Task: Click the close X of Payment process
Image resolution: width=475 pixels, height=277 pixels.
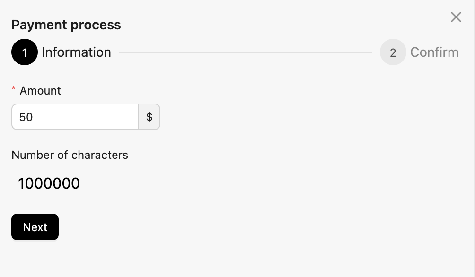Action: coord(456,17)
